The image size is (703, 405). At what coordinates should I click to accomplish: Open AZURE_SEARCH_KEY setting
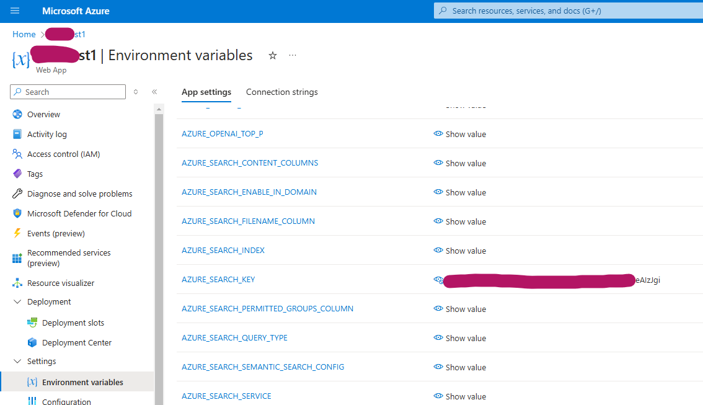pos(218,280)
